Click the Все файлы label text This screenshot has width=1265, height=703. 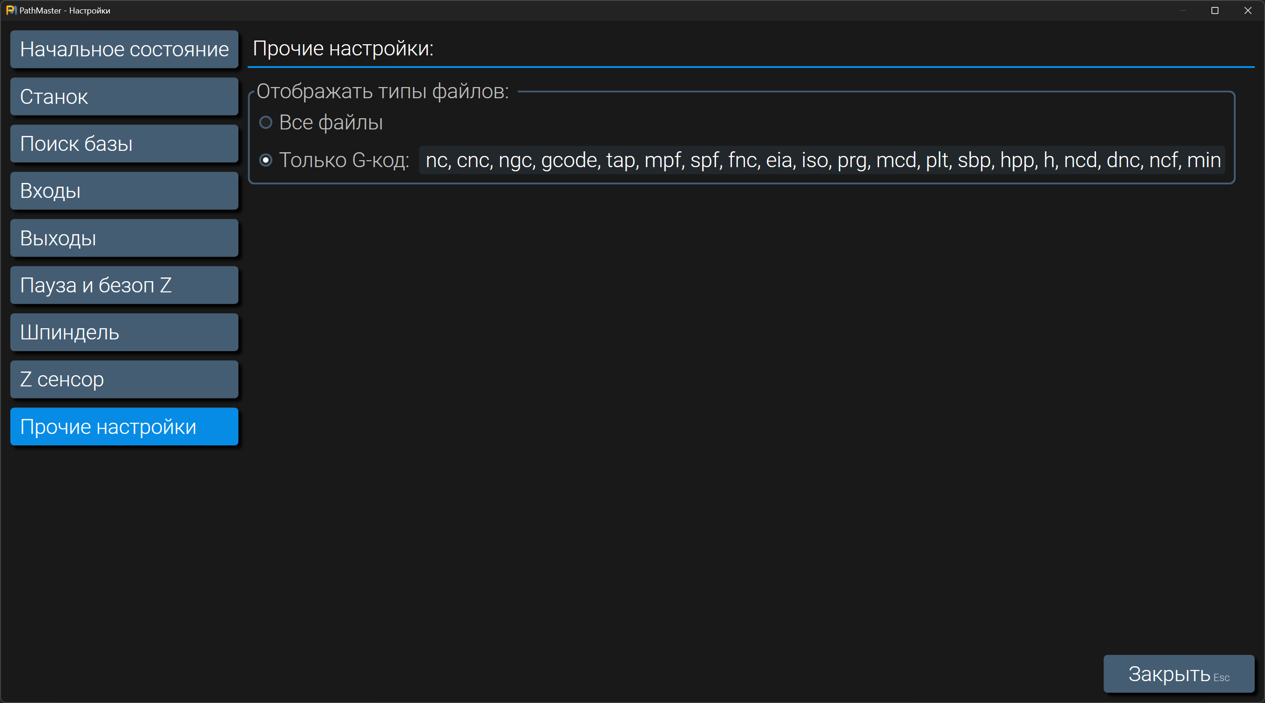coord(331,122)
